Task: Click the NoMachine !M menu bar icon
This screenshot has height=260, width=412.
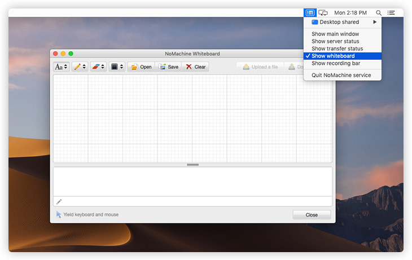Action: coord(310,12)
